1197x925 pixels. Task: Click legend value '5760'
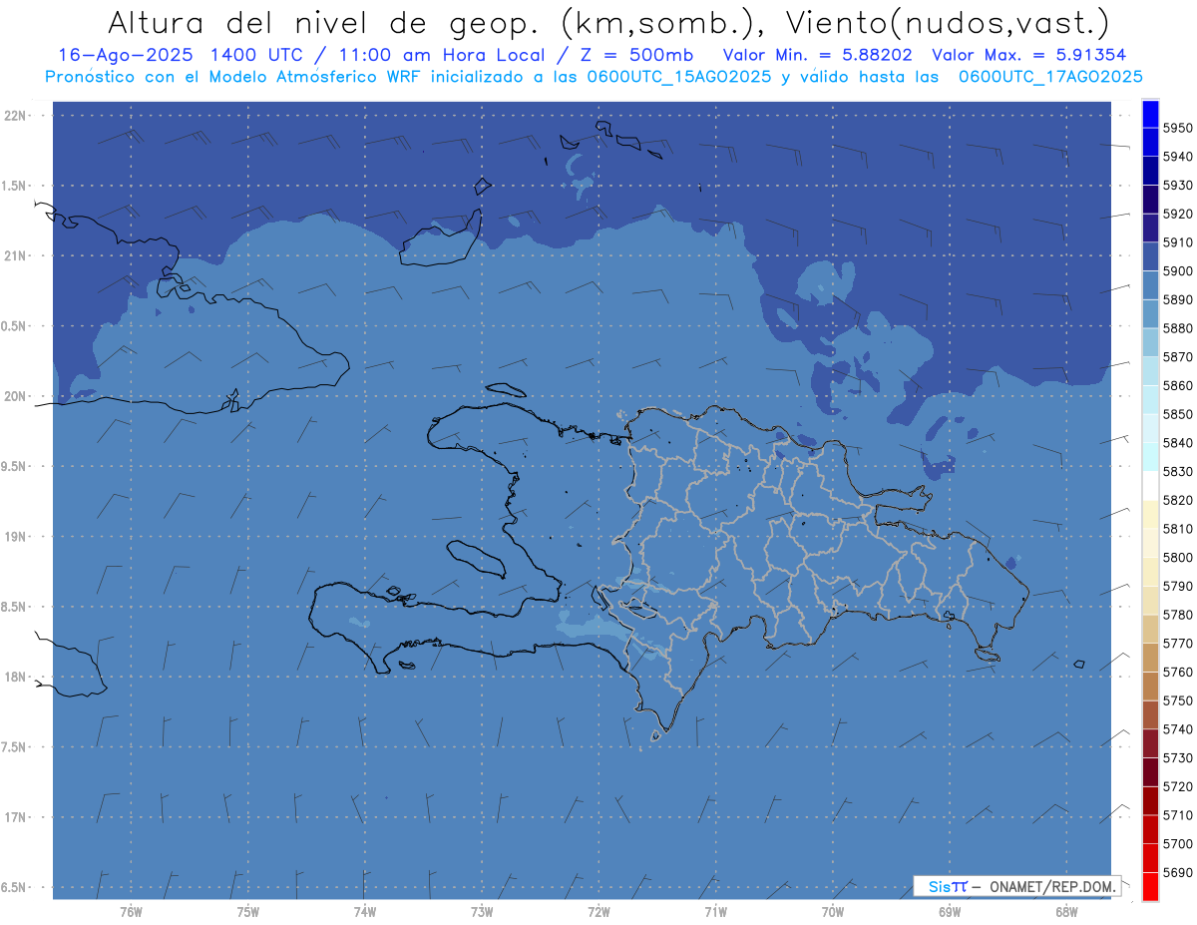(1177, 672)
